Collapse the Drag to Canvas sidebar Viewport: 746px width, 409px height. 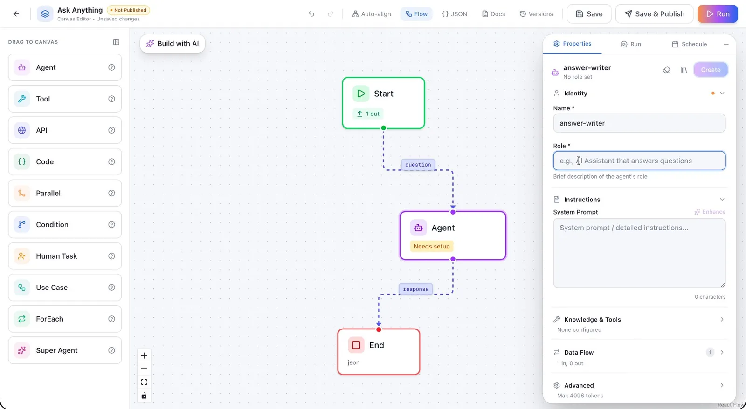coord(116,42)
